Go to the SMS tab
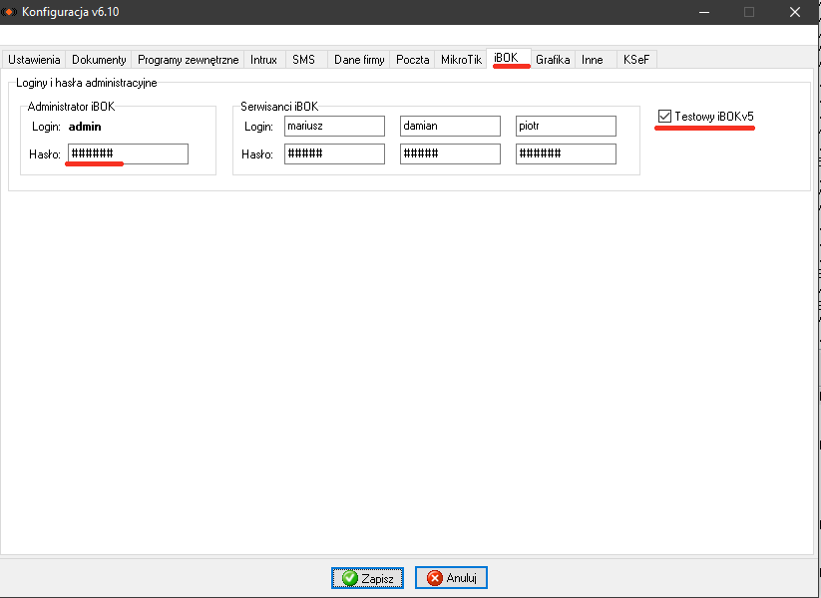821x598 pixels. (303, 60)
